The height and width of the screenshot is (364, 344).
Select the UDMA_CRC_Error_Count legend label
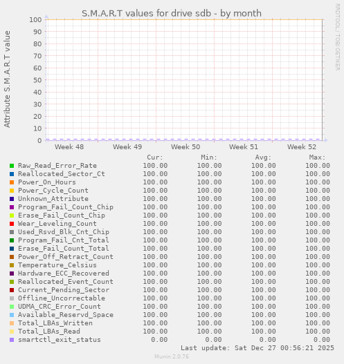coord(60,307)
